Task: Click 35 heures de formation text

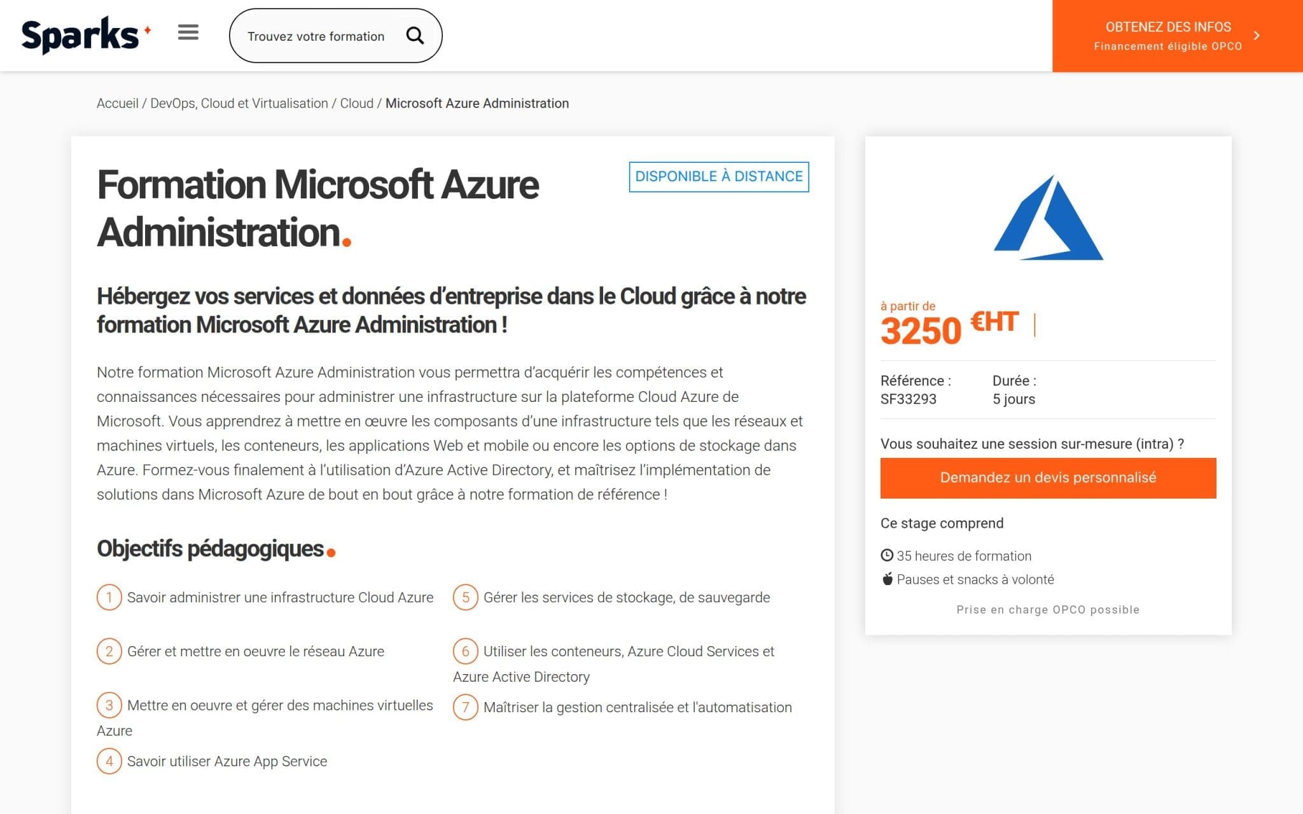Action: coord(964,556)
